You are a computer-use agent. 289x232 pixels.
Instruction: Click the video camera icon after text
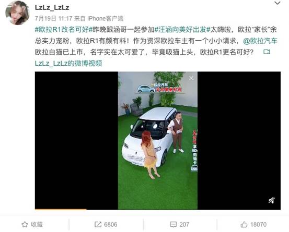click(267, 52)
